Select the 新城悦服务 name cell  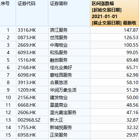point(69,127)
